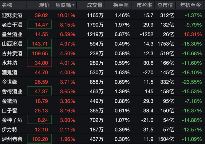The image size is (205, 144).
Task: Open 金种子酒 stock row
Action: pos(12,120)
